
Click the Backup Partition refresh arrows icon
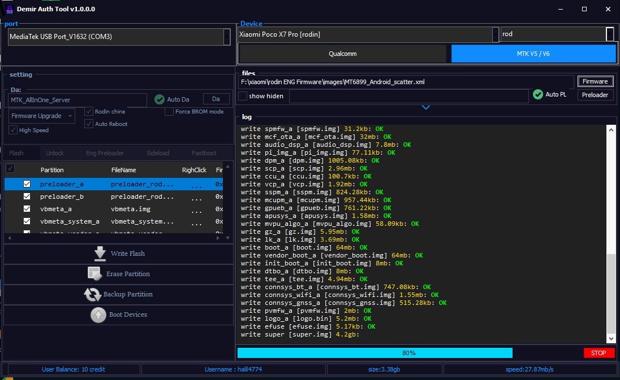[x=92, y=294]
